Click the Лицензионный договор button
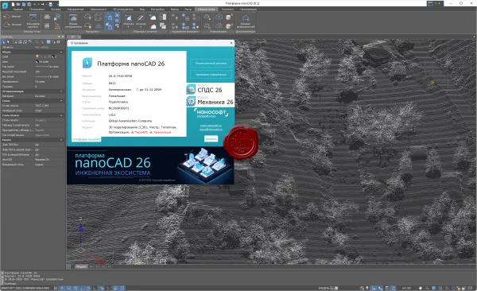The width and height of the screenshot is (477, 291). tap(211, 64)
